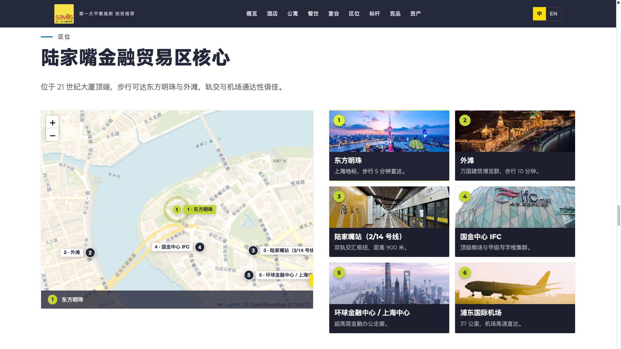Click the 东方明珠 card title
The image size is (621, 349).
(348, 161)
